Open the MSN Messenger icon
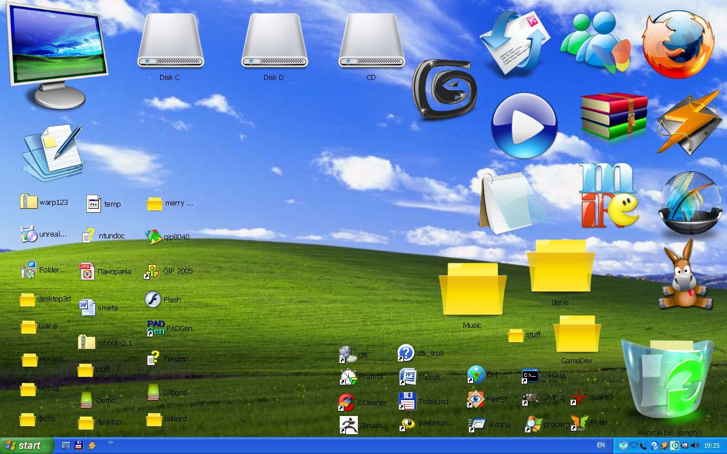The image size is (727, 454). (595, 40)
